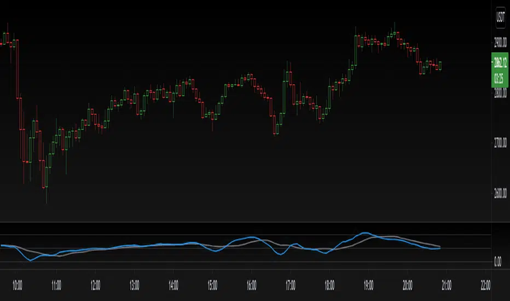Click the 12:00 time axis label
The image size is (510, 301).
click(95, 285)
